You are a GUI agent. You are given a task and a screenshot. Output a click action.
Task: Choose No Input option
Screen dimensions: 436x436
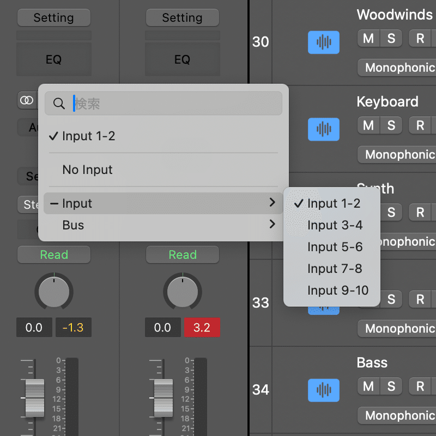pos(88,169)
